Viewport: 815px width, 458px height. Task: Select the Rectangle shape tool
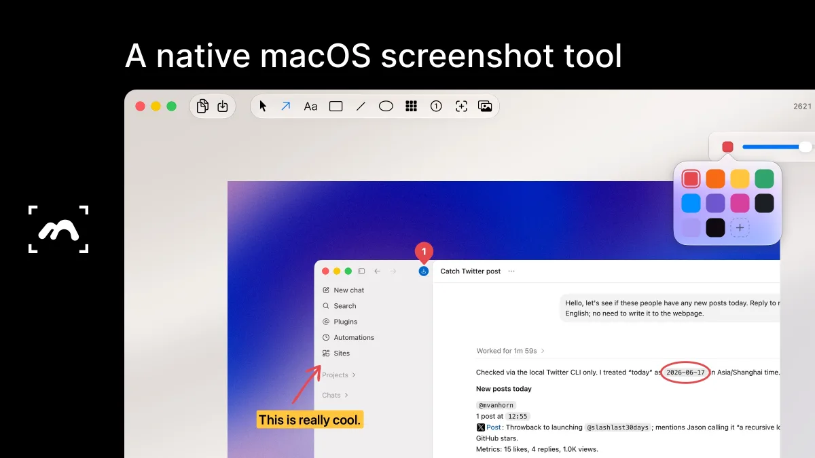click(x=336, y=106)
